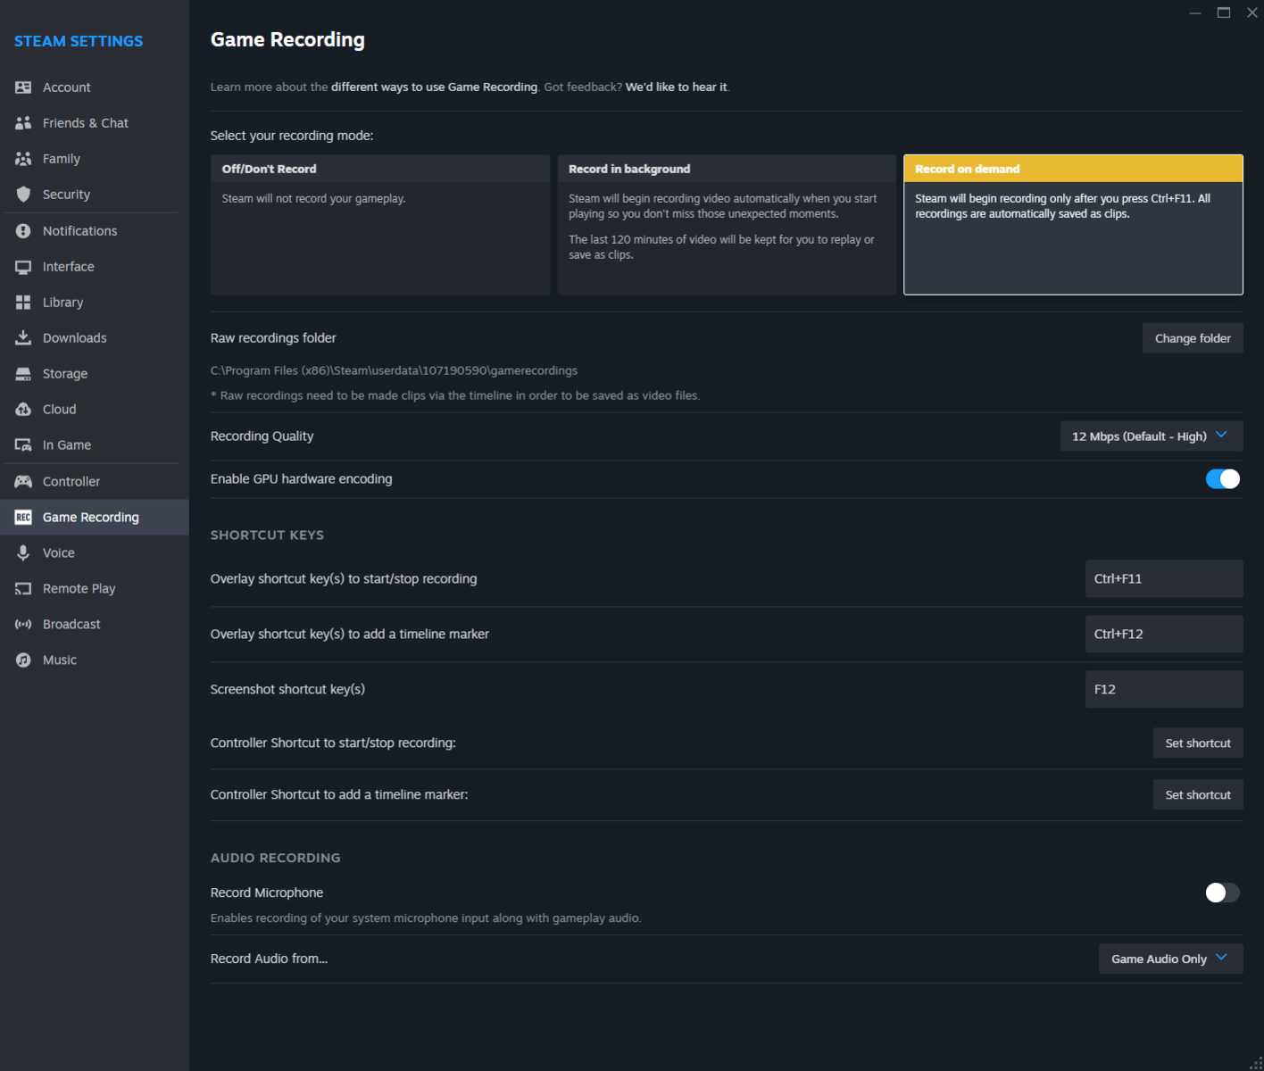Select the Music note sidebar icon
This screenshot has width=1264, height=1071.
coord(24,660)
